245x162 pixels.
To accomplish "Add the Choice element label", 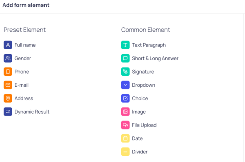I will click(140, 98).
